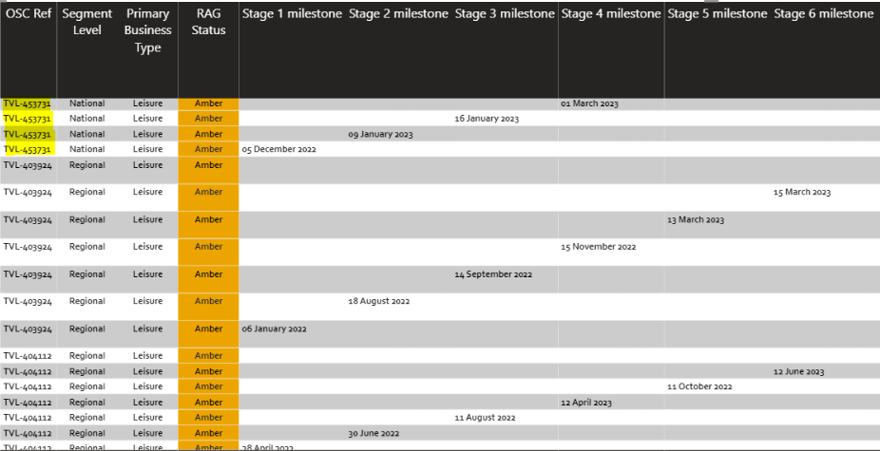Image resolution: width=880 pixels, height=451 pixels.
Task: Select the 01 March 2023 date cell
Action: [x=589, y=103]
